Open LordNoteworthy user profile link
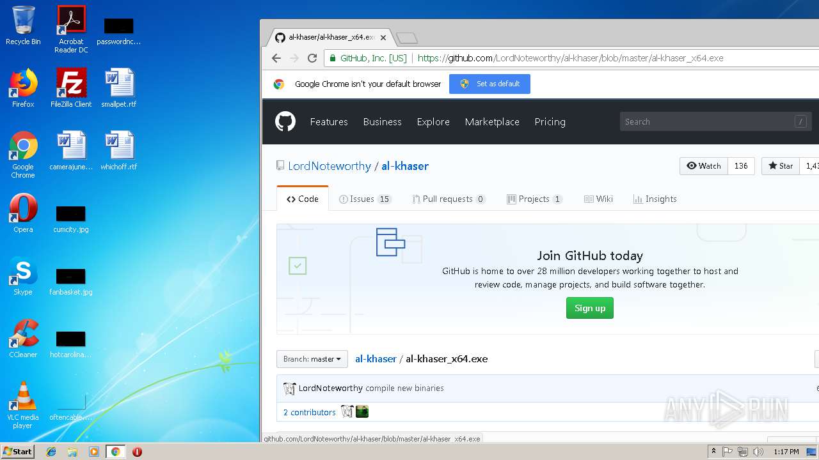The width and height of the screenshot is (819, 460). tap(330, 165)
